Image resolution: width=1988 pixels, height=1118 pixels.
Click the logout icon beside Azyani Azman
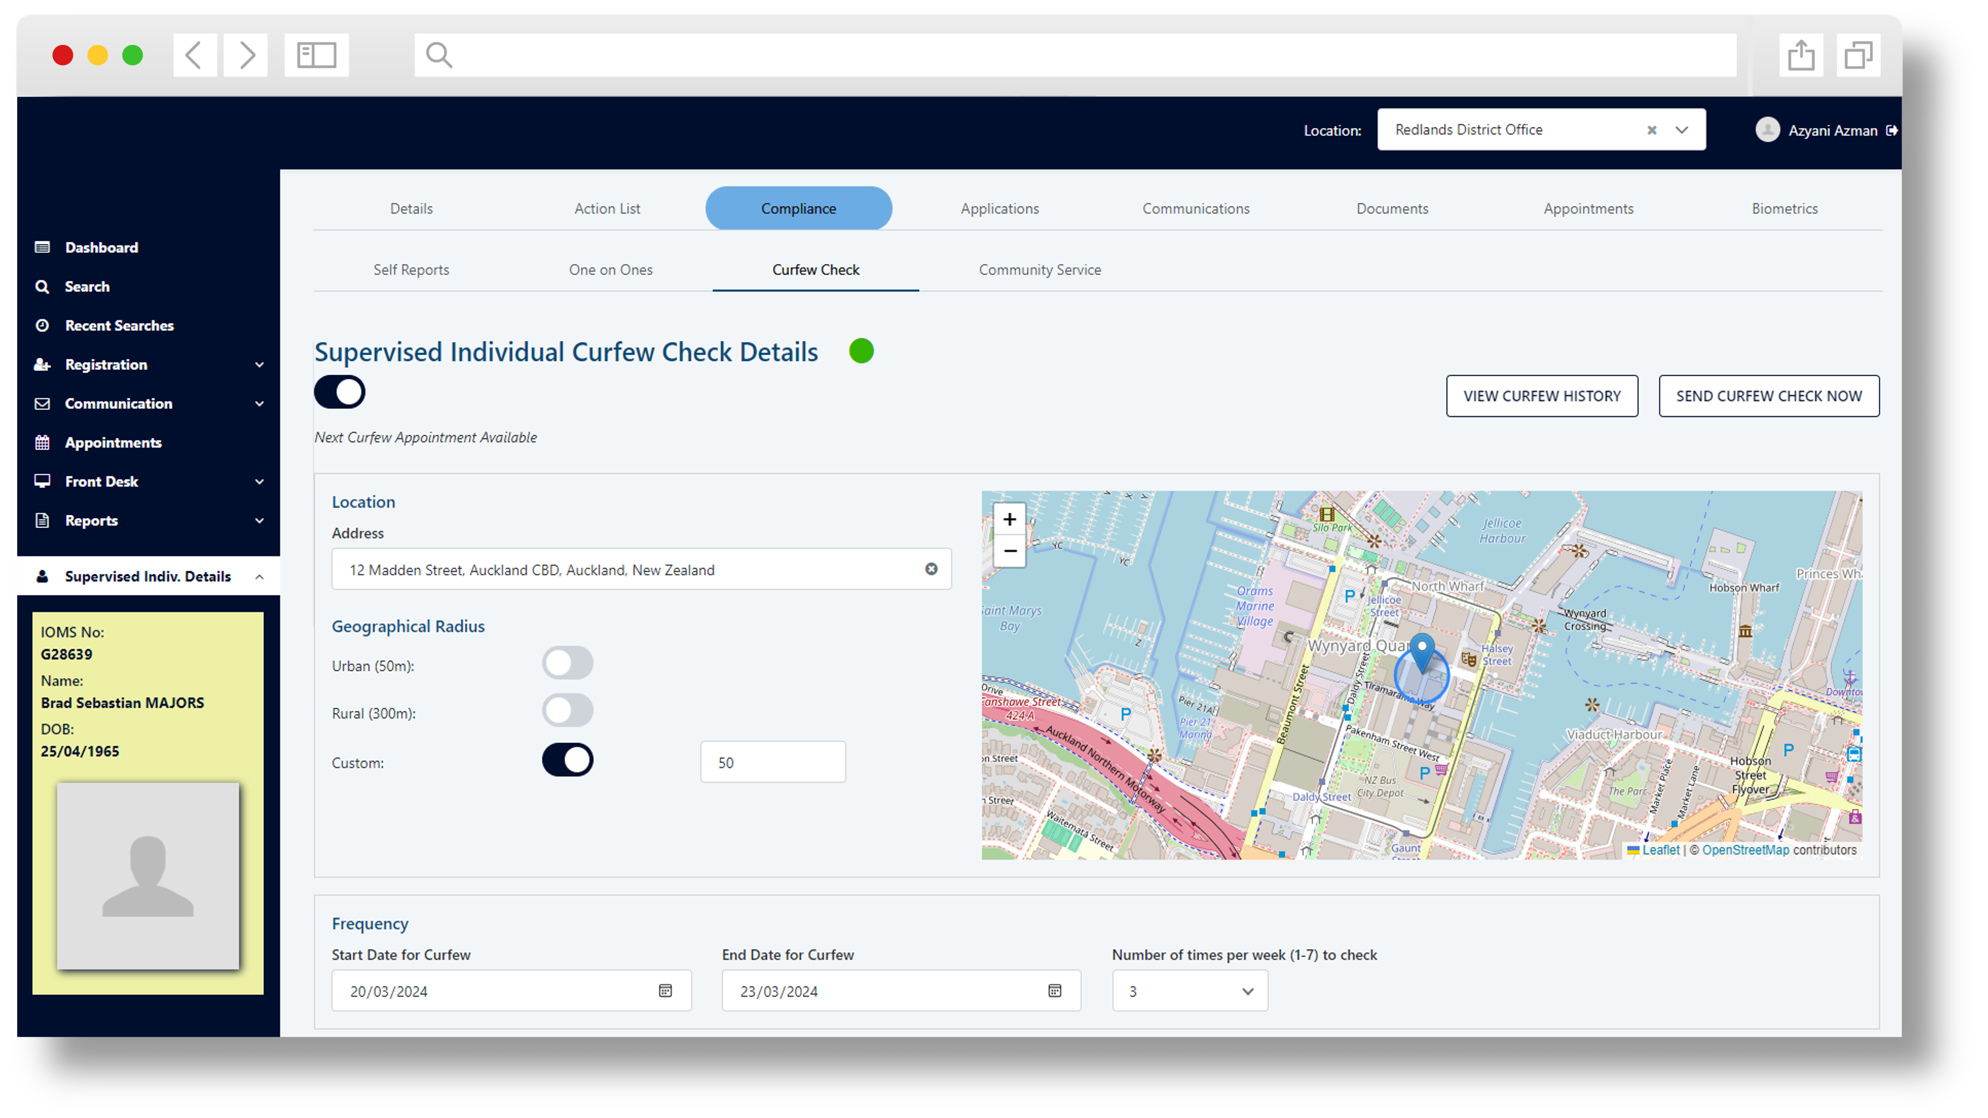[1891, 130]
